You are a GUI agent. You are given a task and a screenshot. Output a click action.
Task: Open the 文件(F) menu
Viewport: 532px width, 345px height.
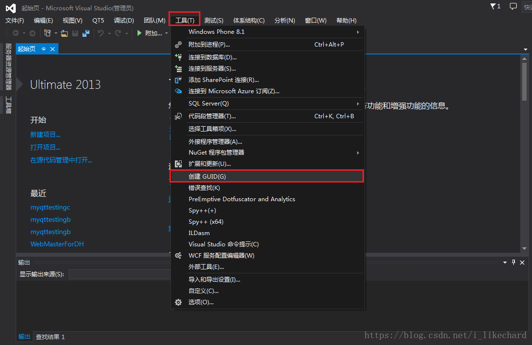pyautogui.click(x=15, y=20)
